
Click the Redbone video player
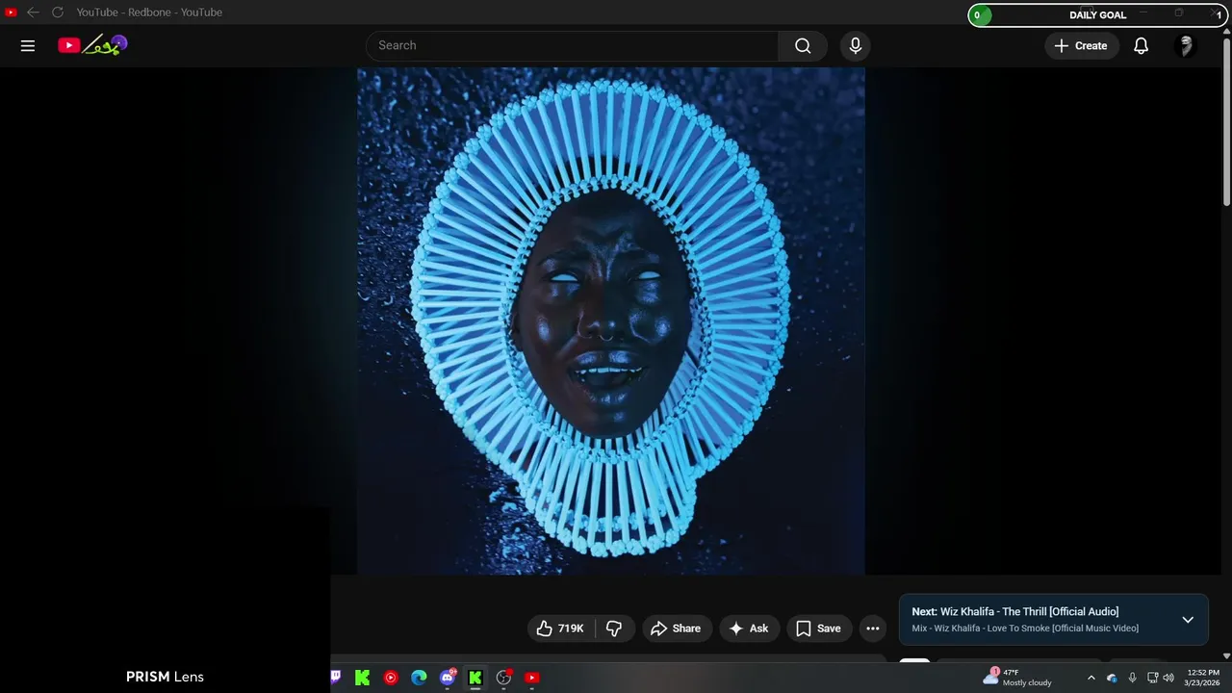[611, 321]
